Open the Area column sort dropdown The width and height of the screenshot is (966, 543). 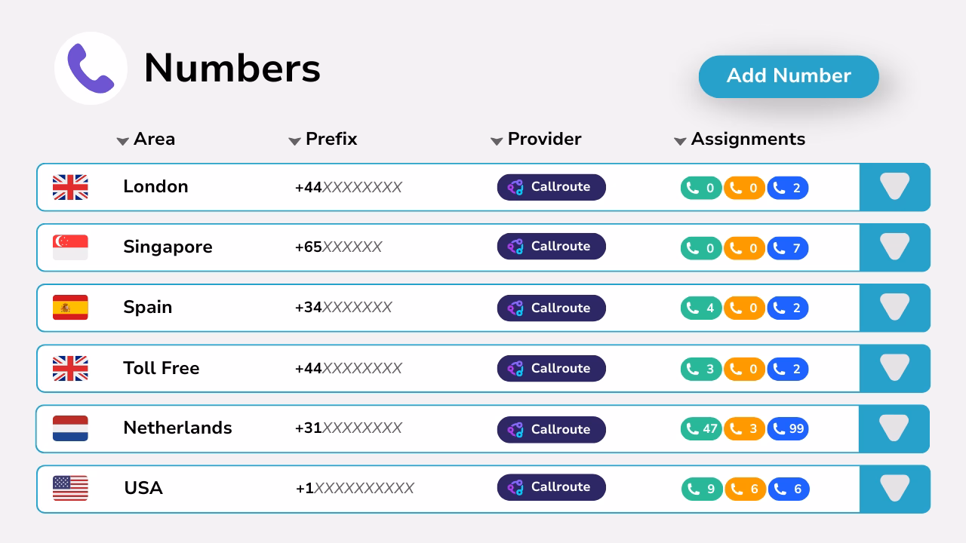[x=123, y=140]
